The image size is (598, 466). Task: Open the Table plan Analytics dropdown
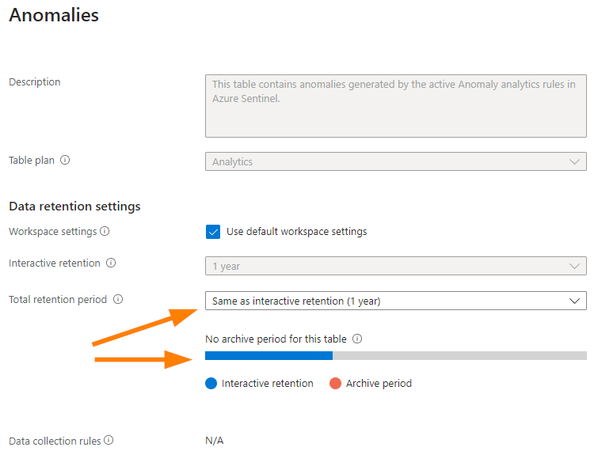(x=395, y=161)
